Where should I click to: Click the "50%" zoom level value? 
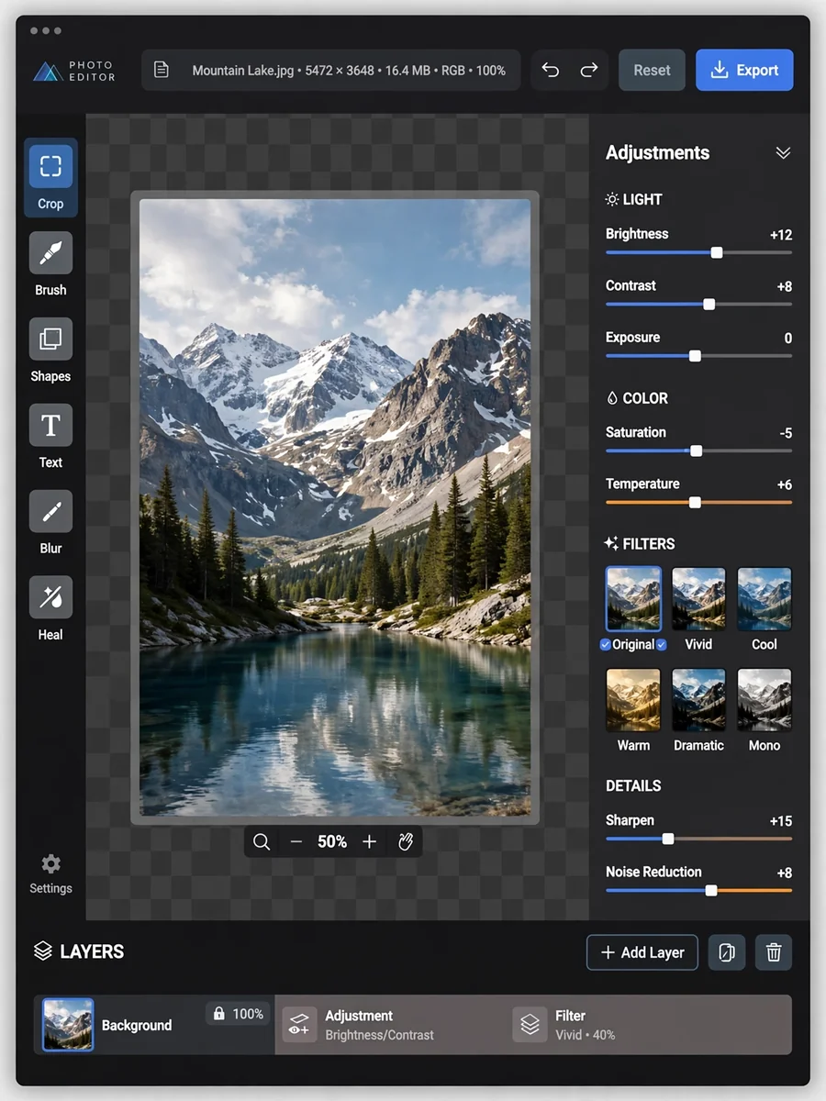click(x=332, y=841)
